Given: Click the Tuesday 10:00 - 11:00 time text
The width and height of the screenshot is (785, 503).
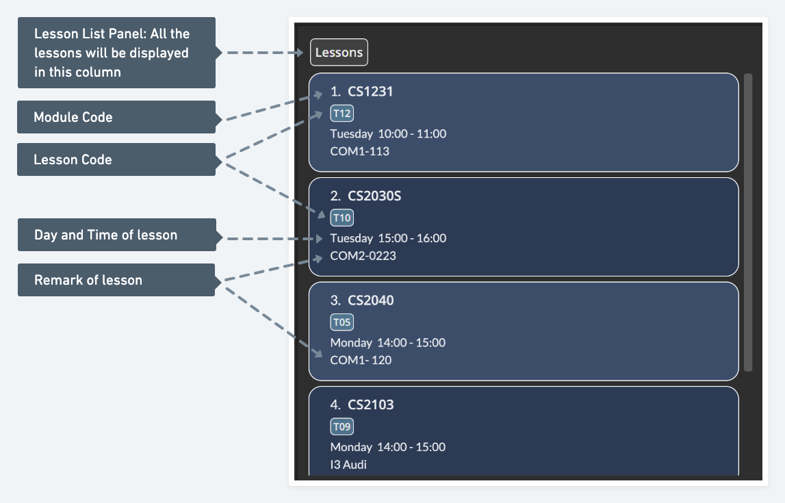Looking at the screenshot, I should click(388, 134).
